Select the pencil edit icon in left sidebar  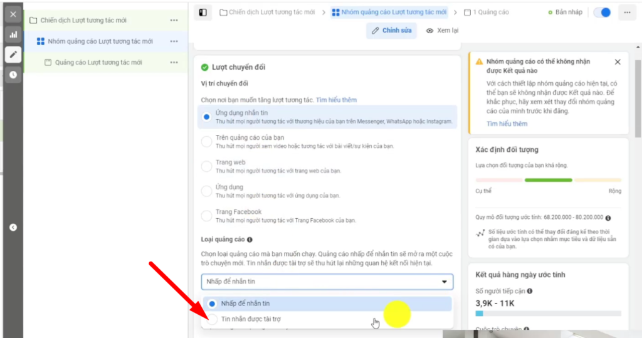[x=13, y=55]
